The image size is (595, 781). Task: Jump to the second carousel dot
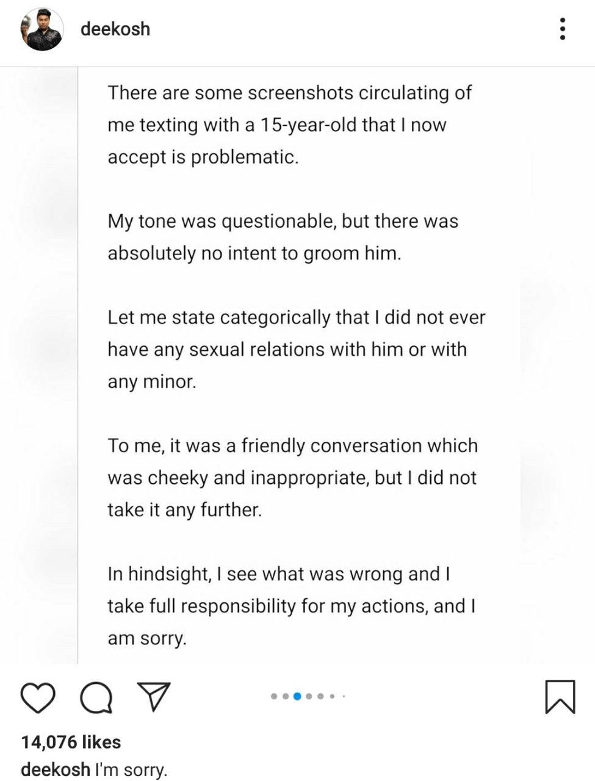pos(286,696)
